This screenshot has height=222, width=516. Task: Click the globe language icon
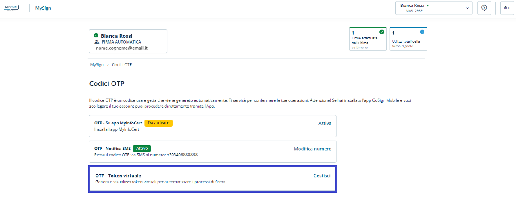pyautogui.click(x=505, y=8)
